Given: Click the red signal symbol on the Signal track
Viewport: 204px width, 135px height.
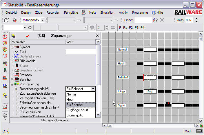Looking at the screenshot, I should pos(168,103).
